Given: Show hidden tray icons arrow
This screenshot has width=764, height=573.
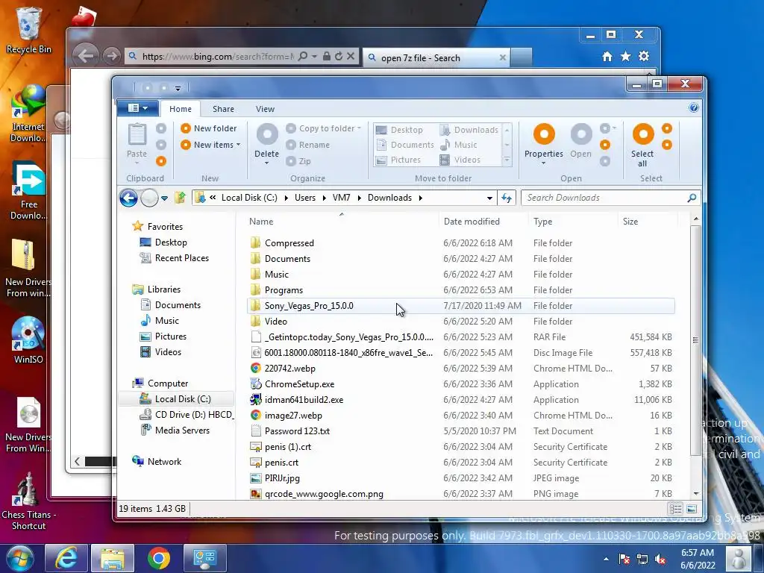Looking at the screenshot, I should (606, 559).
